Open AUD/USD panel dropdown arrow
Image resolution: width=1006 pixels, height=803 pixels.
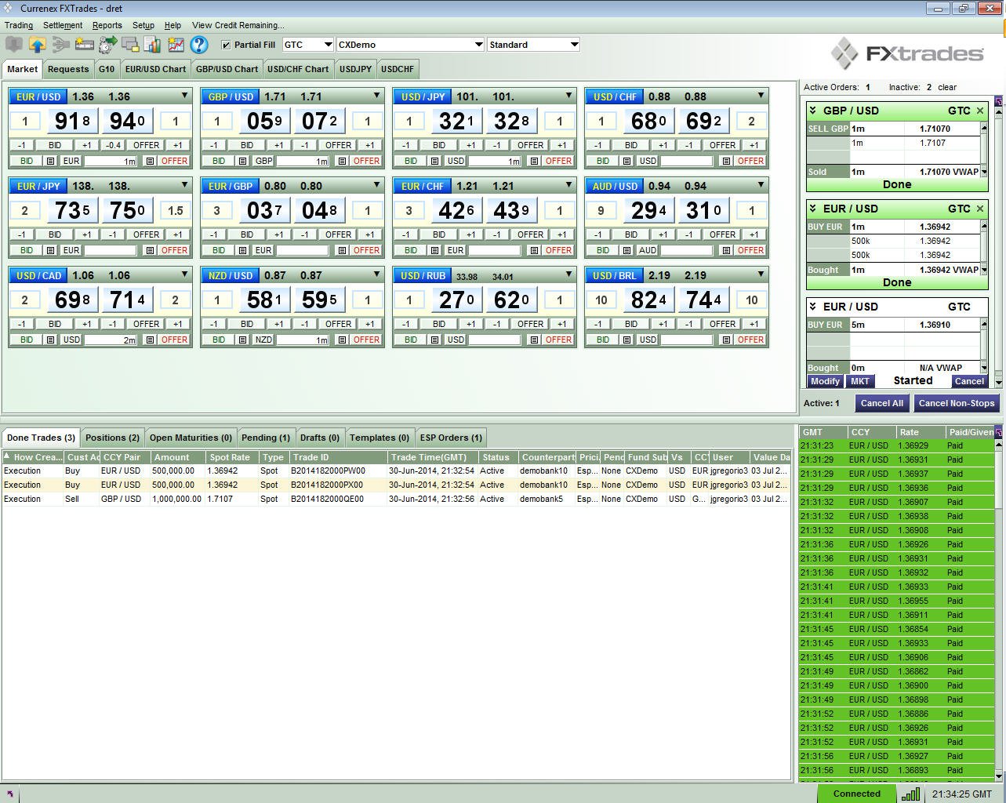(761, 185)
